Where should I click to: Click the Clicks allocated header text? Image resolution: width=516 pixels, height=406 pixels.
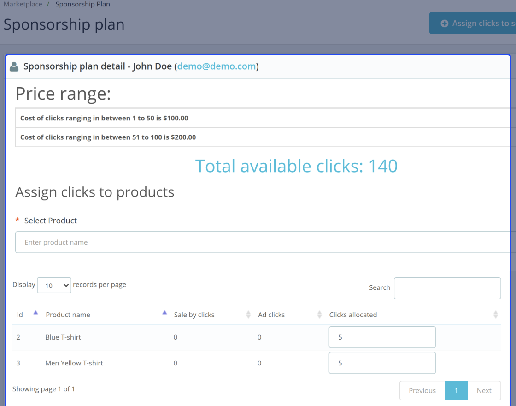pos(353,315)
